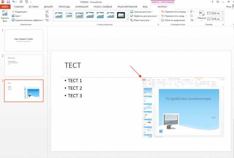This screenshot has height=158, width=234.
Task: Open Переместить назад dropdown arrow
Action: 186,16
